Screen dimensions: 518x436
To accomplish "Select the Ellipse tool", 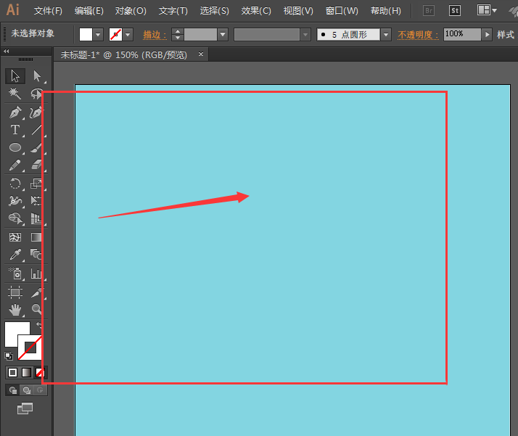I will pos(15,147).
